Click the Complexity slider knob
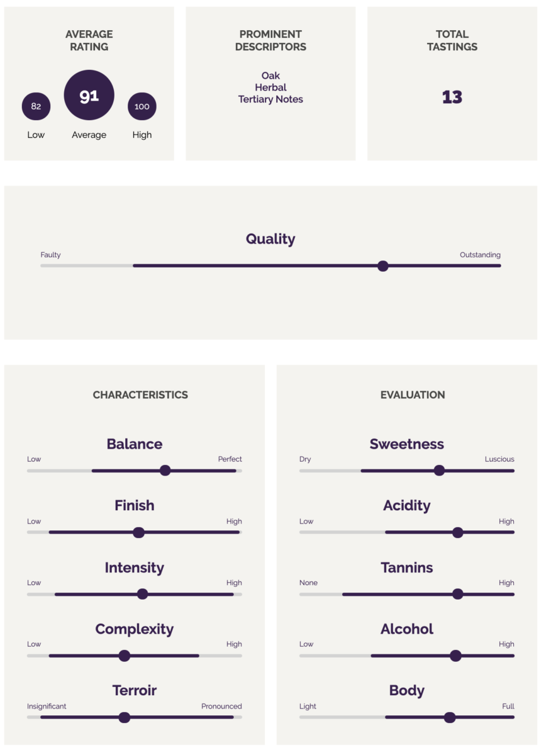 pyautogui.click(x=125, y=656)
